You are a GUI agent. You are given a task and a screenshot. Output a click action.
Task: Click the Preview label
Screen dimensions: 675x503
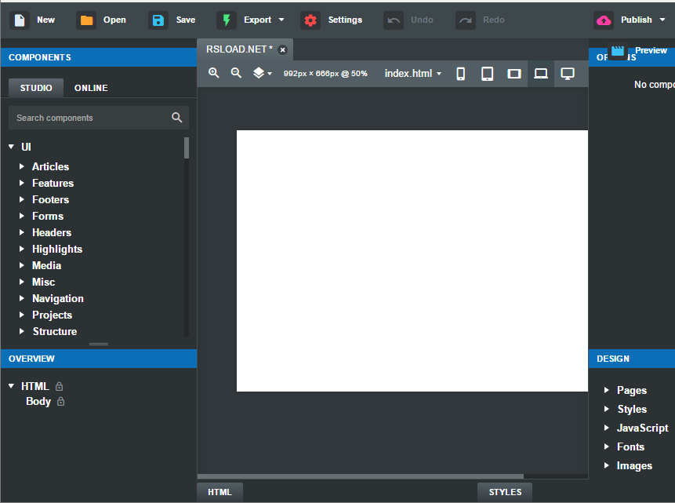651,50
